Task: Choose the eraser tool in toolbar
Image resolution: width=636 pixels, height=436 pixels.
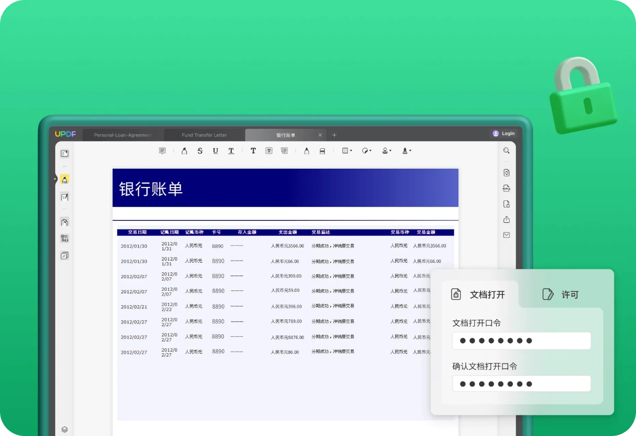Action: (x=322, y=151)
